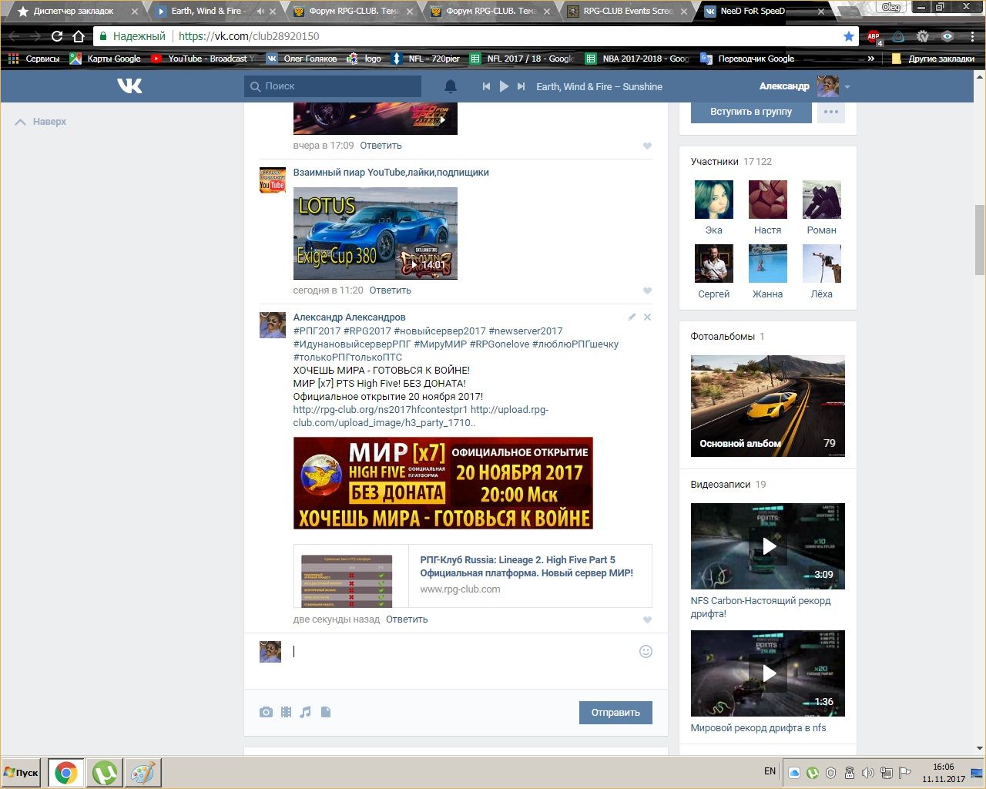The image size is (986, 789).
Task: Open the Видеозаписи section
Action: coord(728,485)
